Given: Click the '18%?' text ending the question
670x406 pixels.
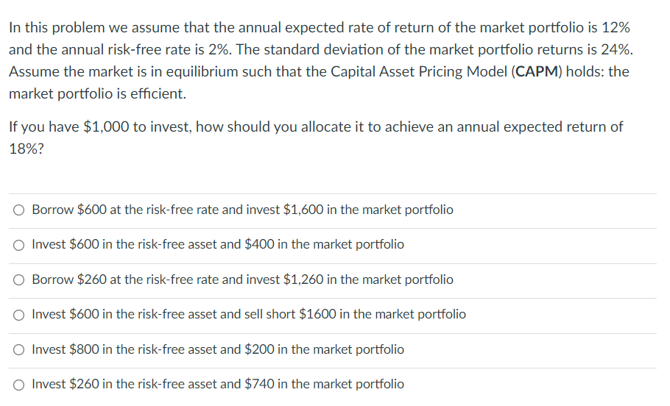Looking at the screenshot, I should pyautogui.click(x=26, y=149).
